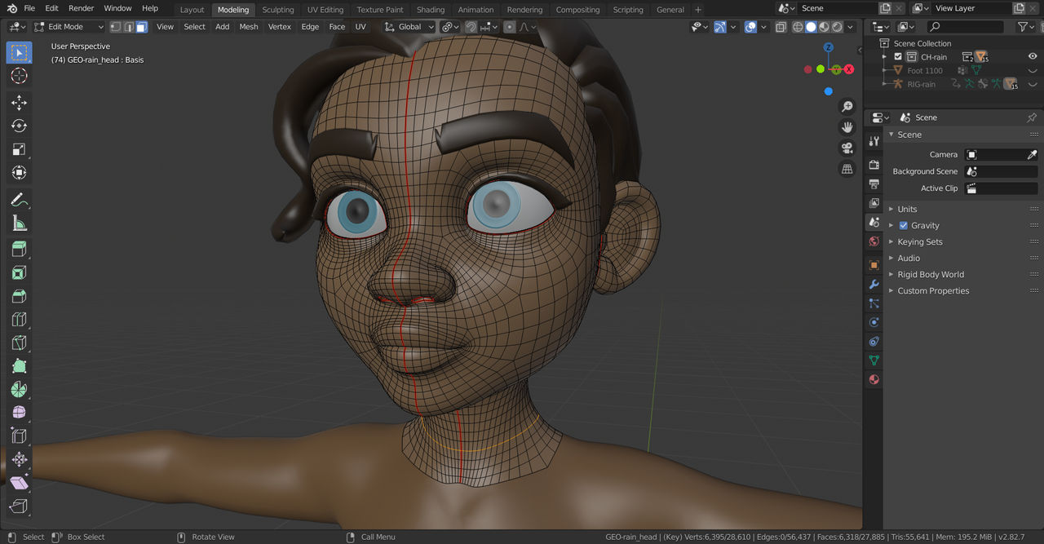Image resolution: width=1044 pixels, height=544 pixels.
Task: Pick the Annotate pencil tool
Action: pos(20,199)
